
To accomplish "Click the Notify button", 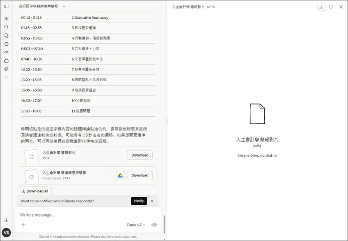I will (x=139, y=201).
